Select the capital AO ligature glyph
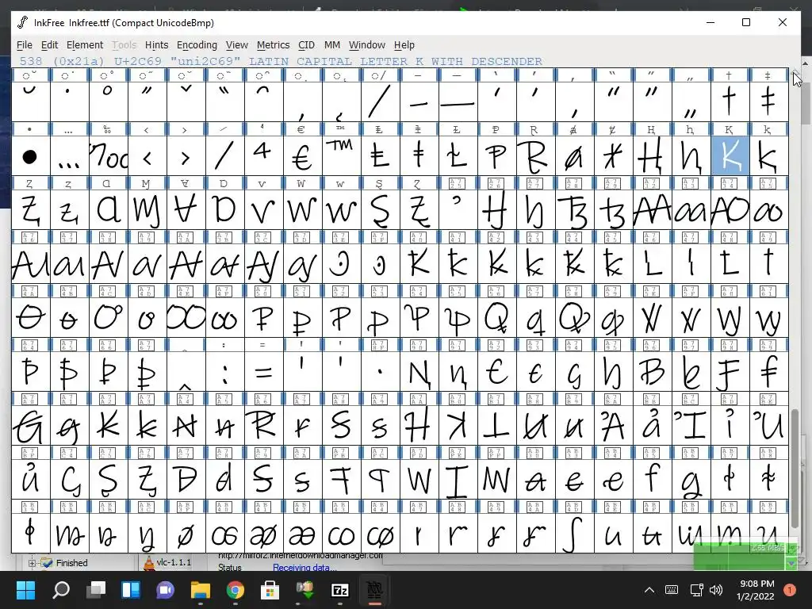This screenshot has height=609, width=812. tap(730, 209)
